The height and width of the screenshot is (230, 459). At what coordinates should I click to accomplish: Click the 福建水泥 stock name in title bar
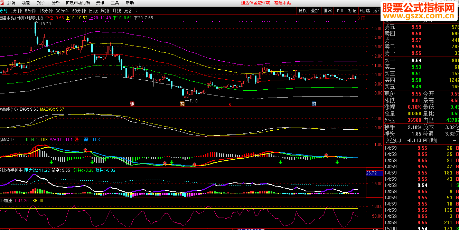pos(282,3)
